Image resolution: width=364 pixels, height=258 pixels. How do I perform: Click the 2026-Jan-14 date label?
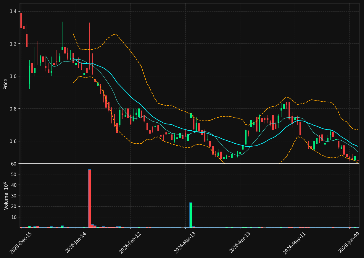[x=75, y=243]
